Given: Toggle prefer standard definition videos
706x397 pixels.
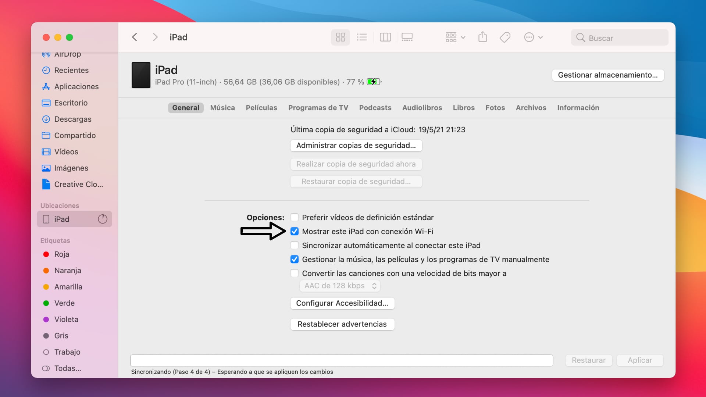Looking at the screenshot, I should [x=294, y=217].
